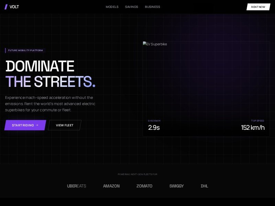
Task: Click the Future Mobility Platform badge
Action: 25,50
